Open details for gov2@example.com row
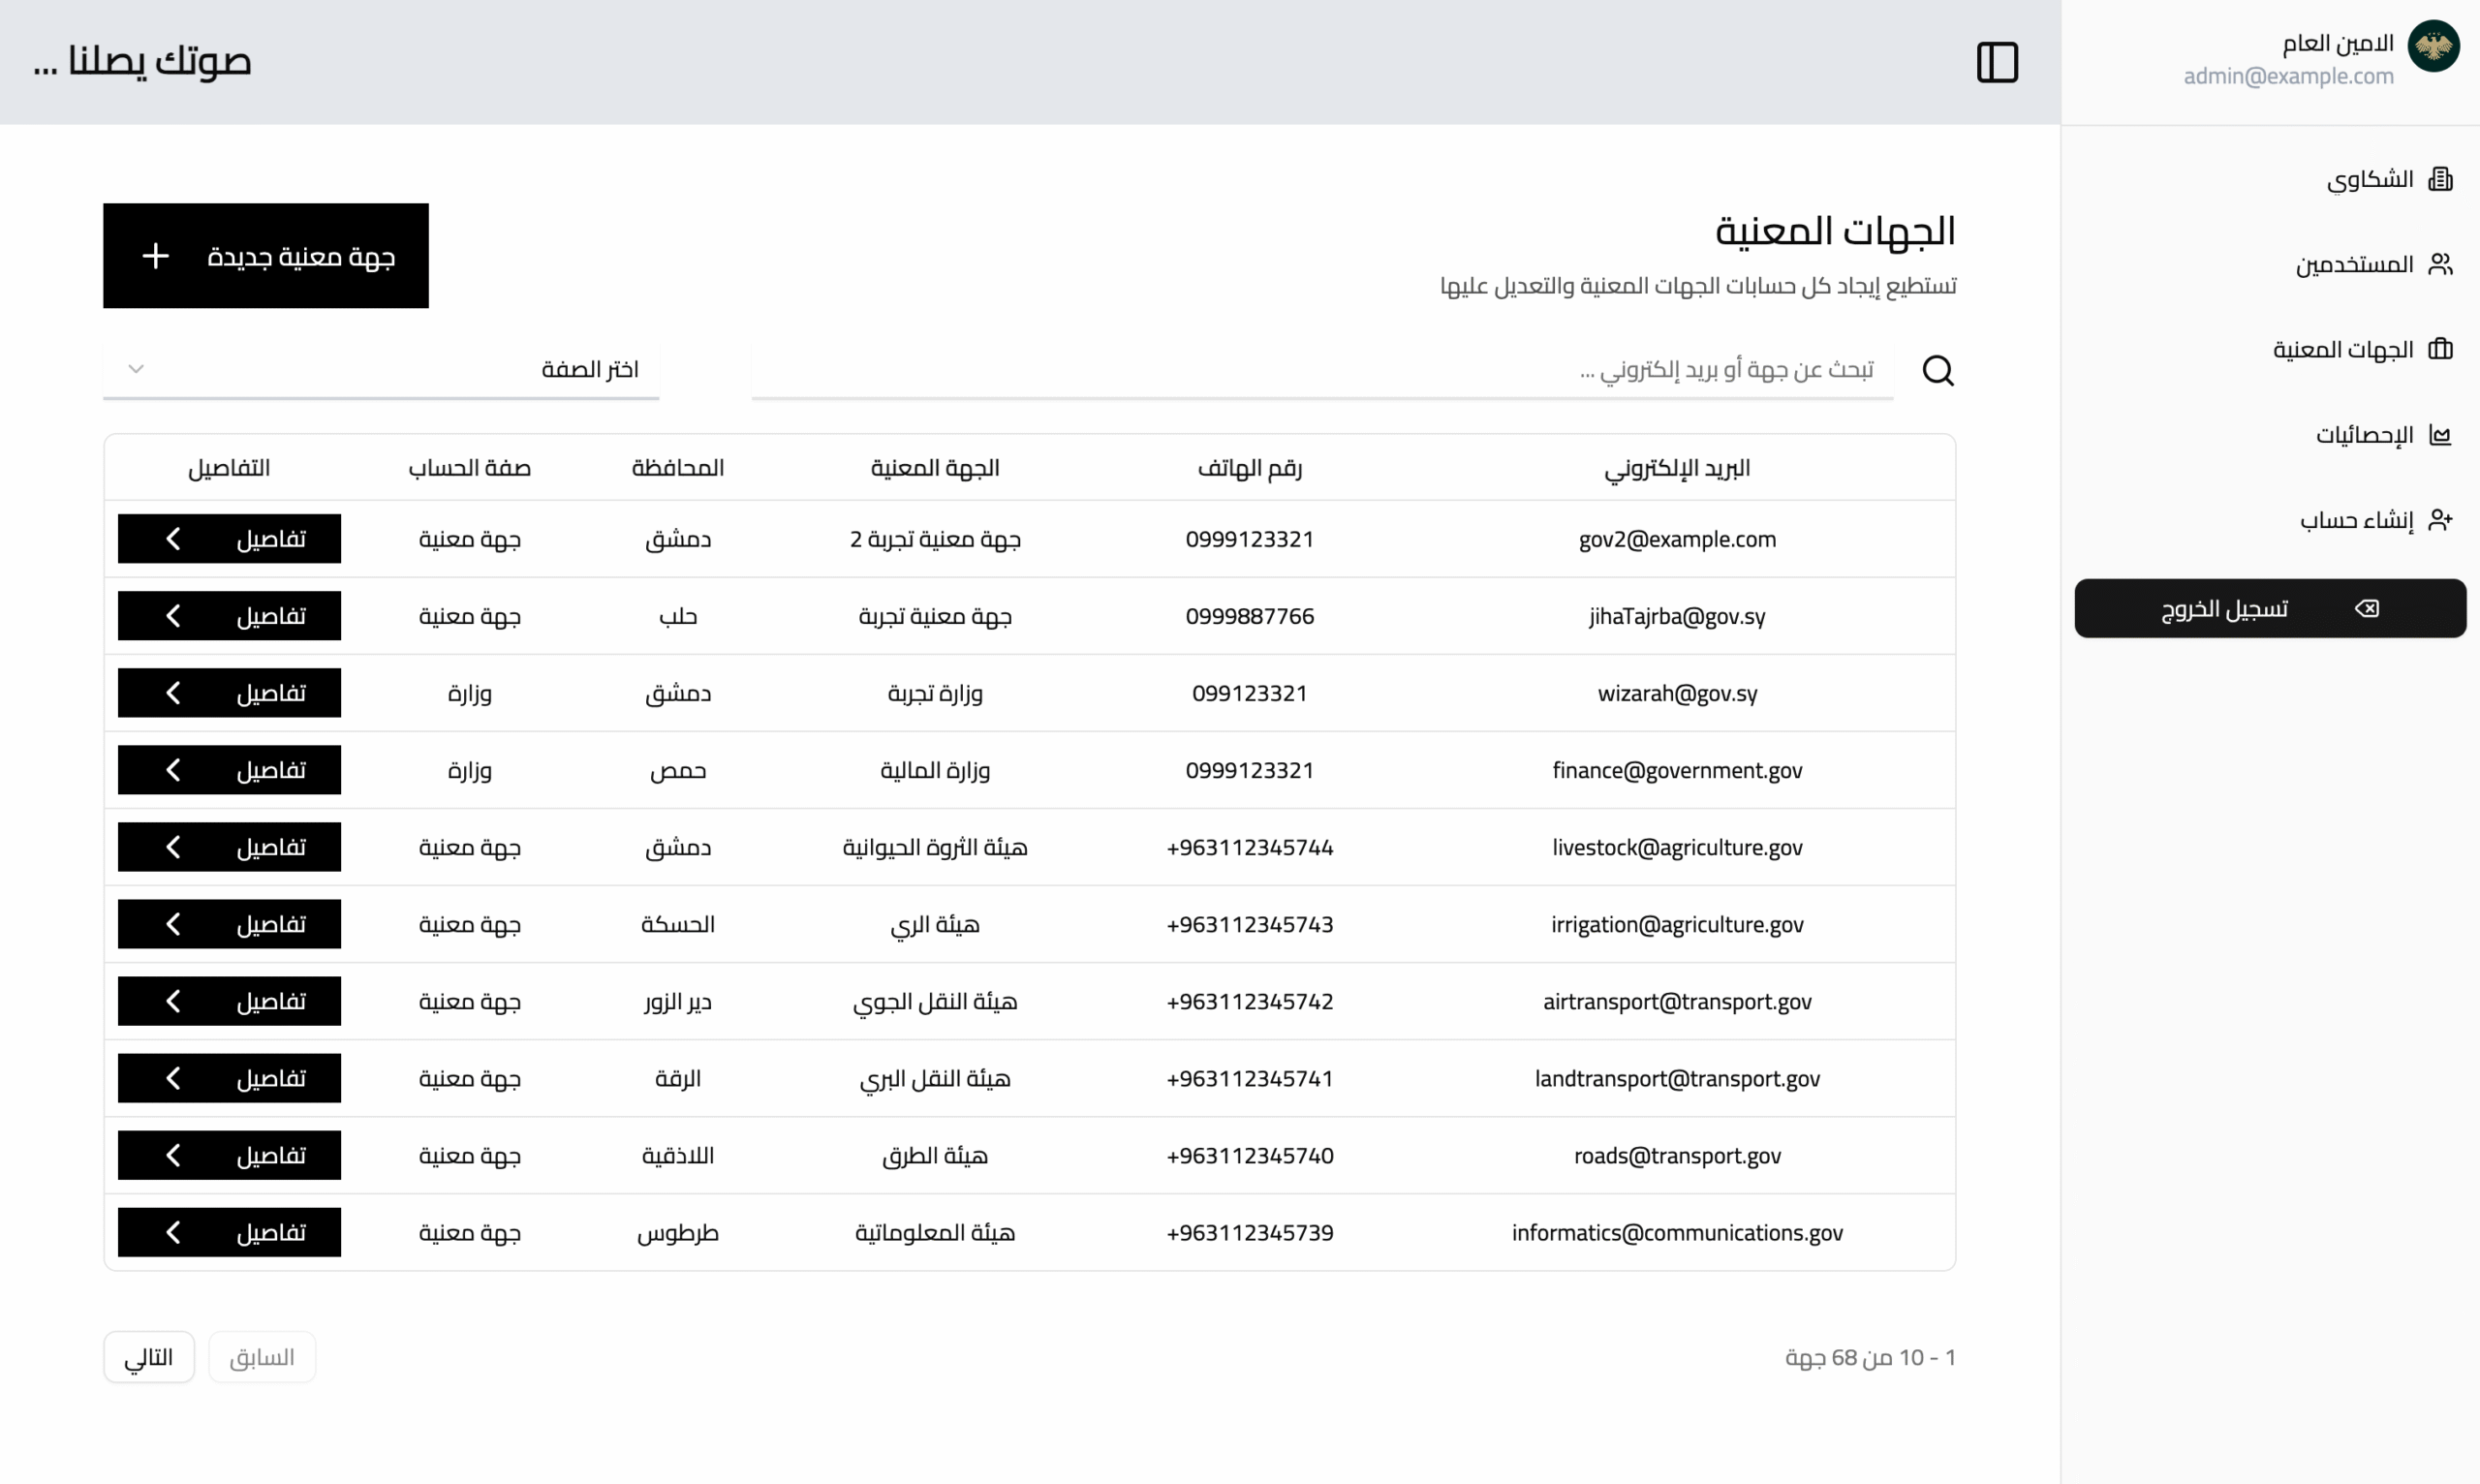 (229, 539)
